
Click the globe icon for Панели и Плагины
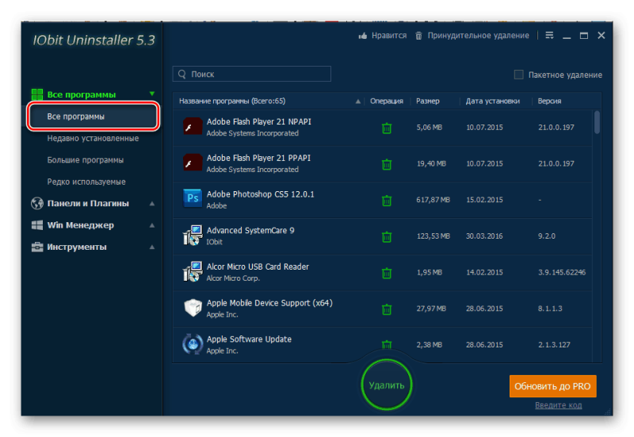click(x=36, y=203)
